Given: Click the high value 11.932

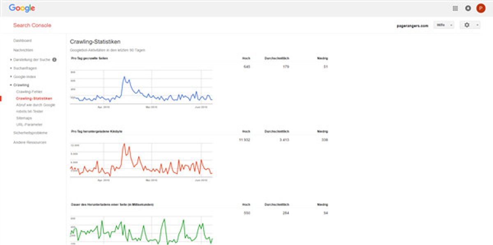Looking at the screenshot, I should pyautogui.click(x=244, y=140).
